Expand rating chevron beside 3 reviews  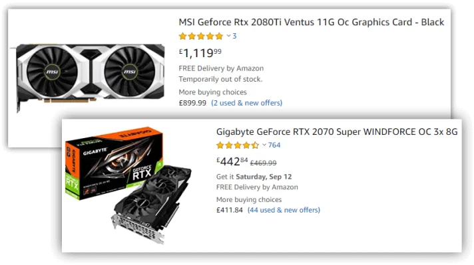(x=228, y=36)
